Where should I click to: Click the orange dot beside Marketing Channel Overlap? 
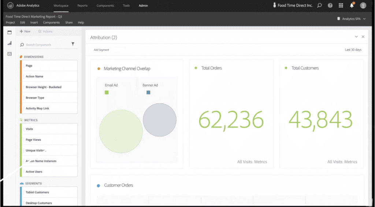tap(99, 69)
